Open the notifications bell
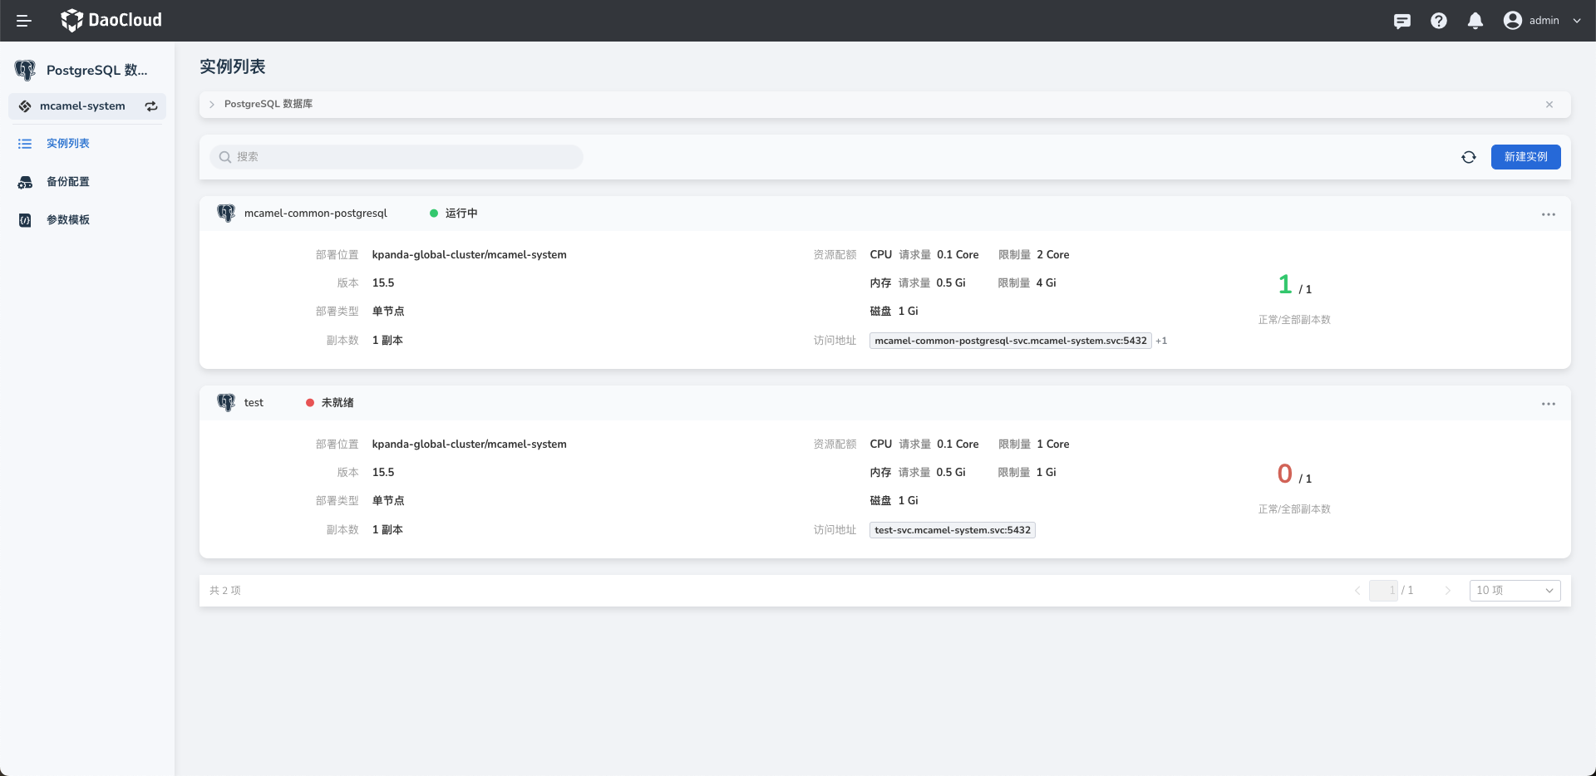This screenshot has width=1596, height=776. tap(1475, 21)
